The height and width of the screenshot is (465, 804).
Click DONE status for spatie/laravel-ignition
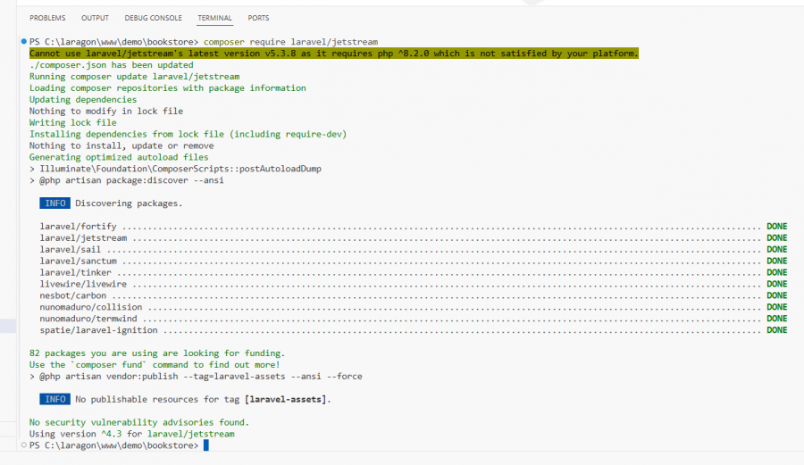(777, 330)
